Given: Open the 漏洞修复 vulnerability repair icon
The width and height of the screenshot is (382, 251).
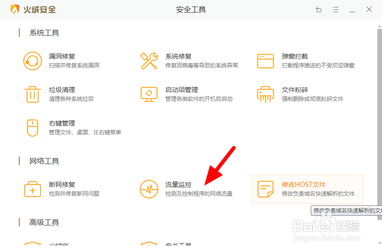Looking at the screenshot, I should click(x=33, y=61).
